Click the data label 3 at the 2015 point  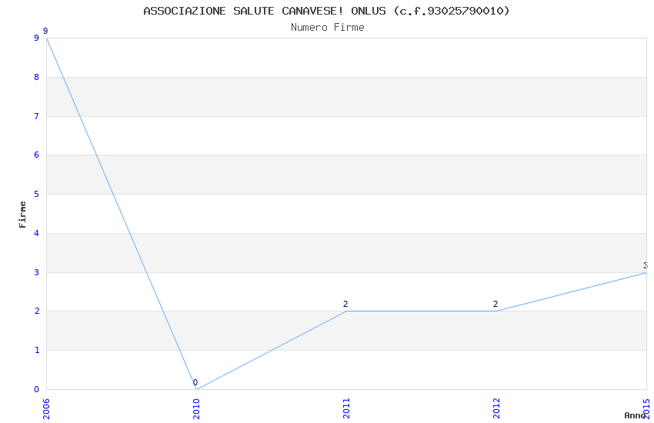(x=646, y=265)
